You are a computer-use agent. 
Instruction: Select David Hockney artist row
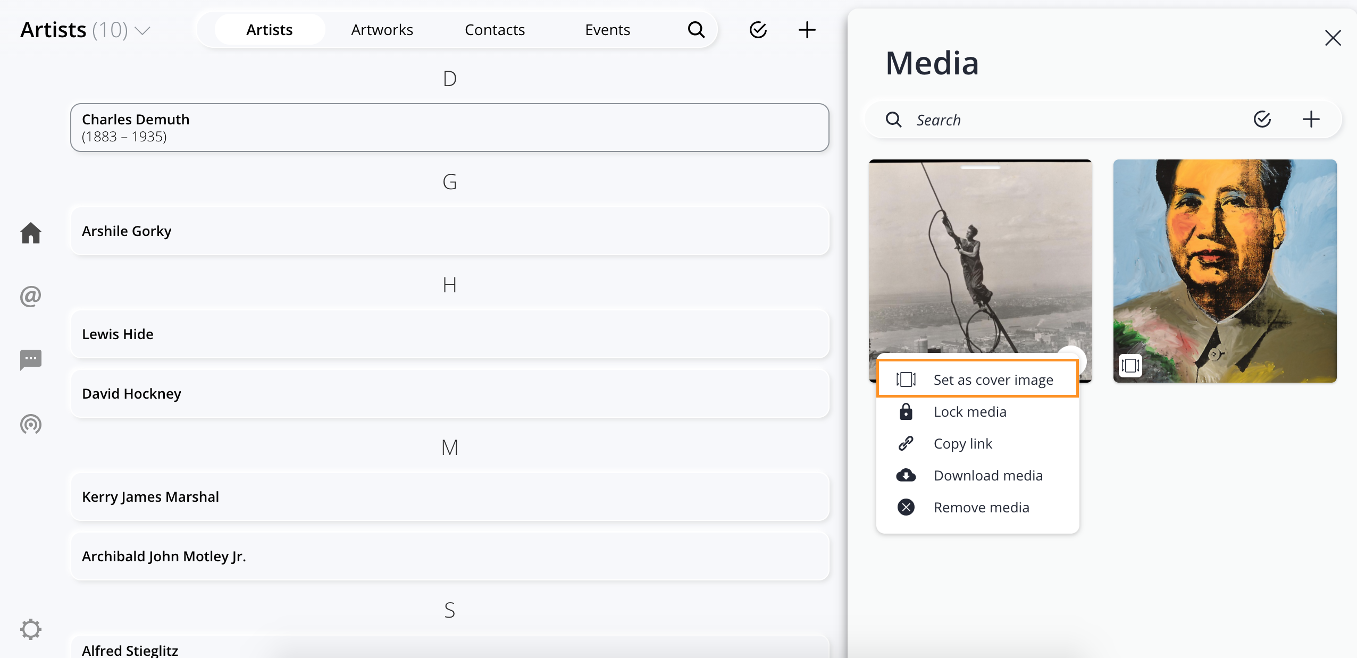(x=449, y=394)
